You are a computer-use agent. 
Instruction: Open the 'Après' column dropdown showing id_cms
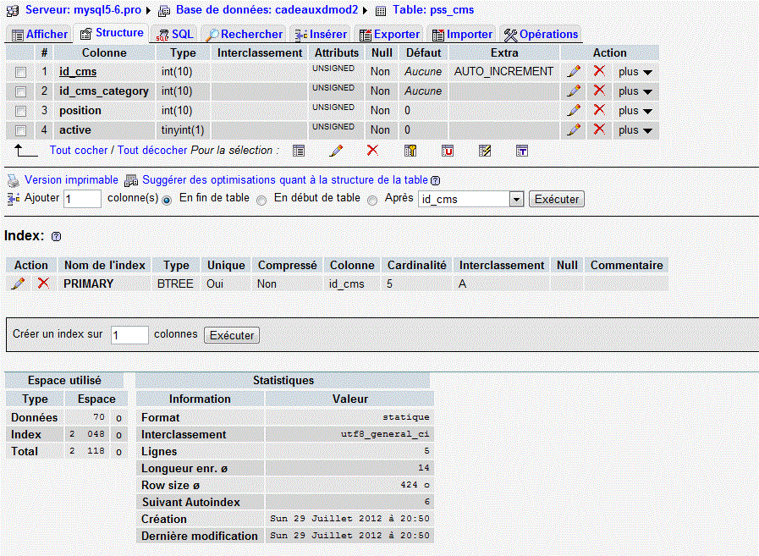tap(471, 199)
